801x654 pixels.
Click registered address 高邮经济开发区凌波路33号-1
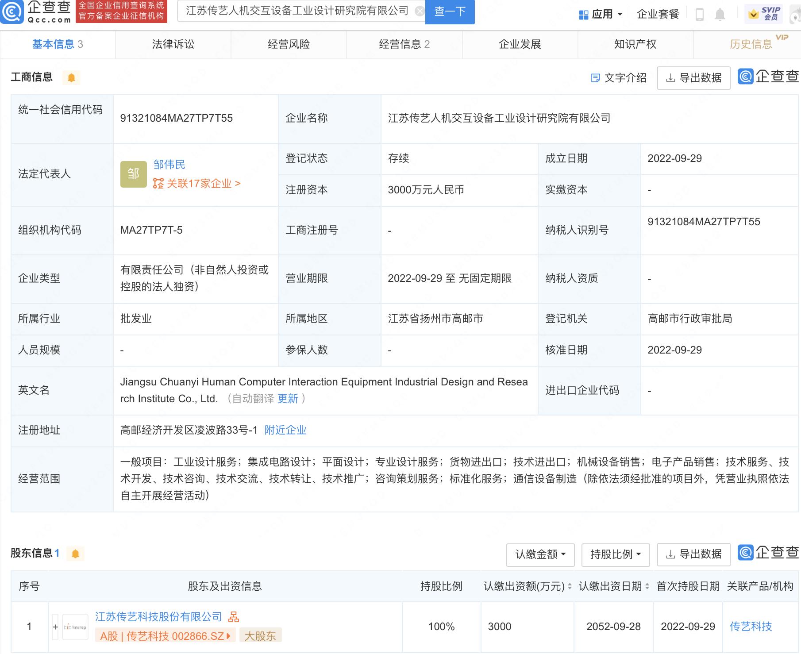coord(189,430)
